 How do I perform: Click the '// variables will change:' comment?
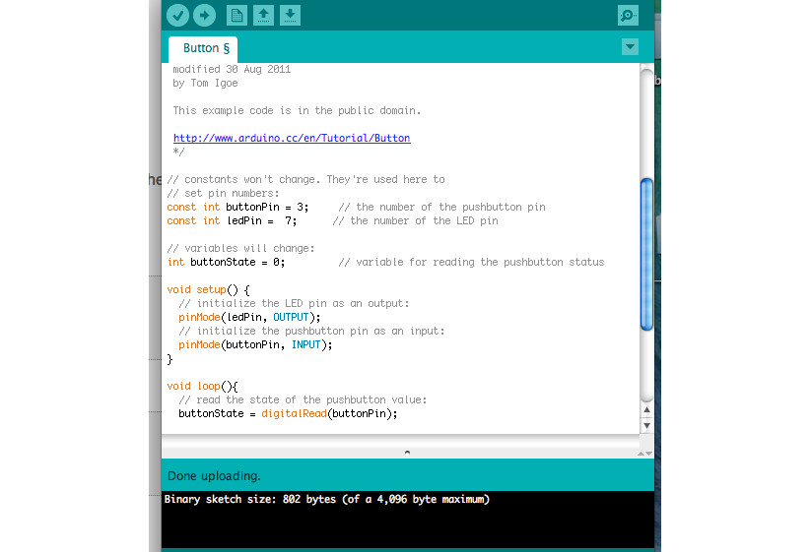(x=240, y=249)
